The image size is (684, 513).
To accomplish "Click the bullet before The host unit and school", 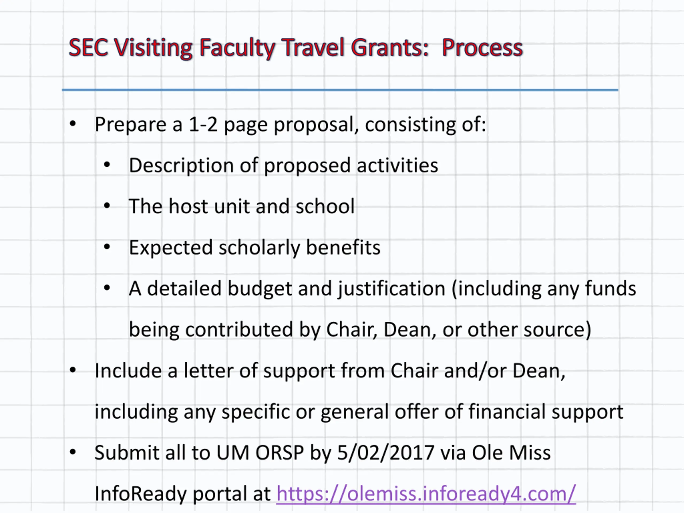I will [x=107, y=206].
